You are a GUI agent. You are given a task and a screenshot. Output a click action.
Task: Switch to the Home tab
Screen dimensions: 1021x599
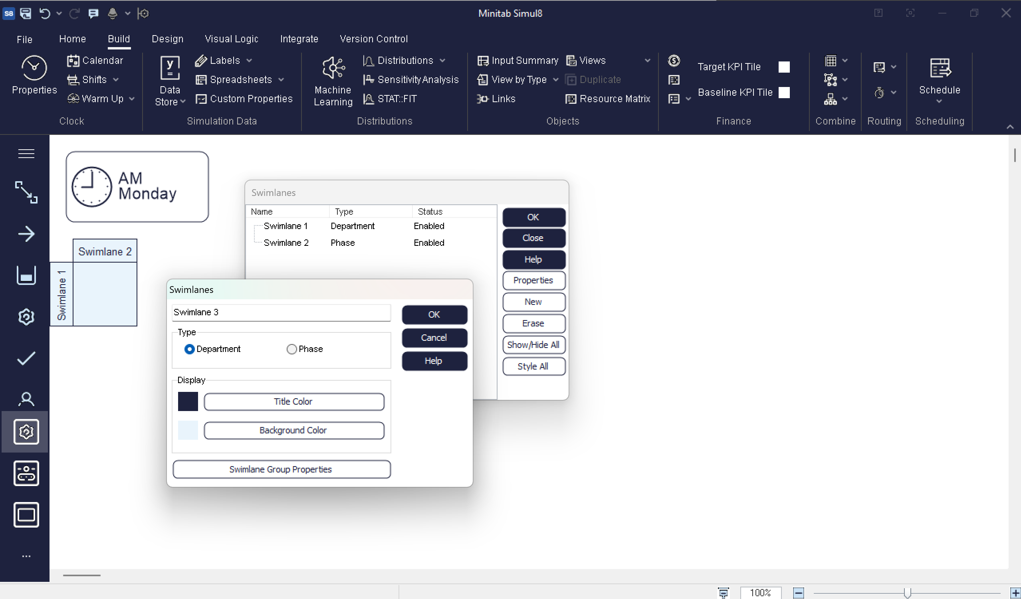[x=73, y=39]
